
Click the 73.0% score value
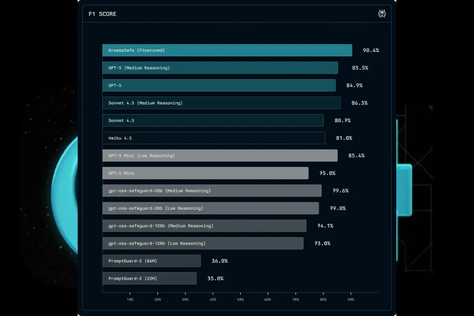pos(322,243)
